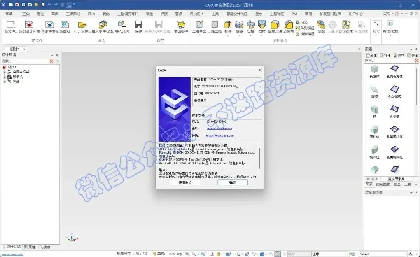Clear design tree search with red X
Image resolution: width=420 pixels, height=257 pixels.
(x=51, y=61)
